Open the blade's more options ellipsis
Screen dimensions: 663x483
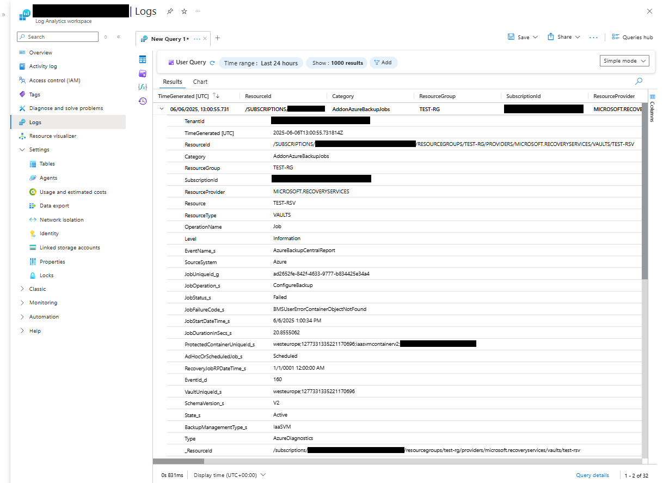pos(198,11)
